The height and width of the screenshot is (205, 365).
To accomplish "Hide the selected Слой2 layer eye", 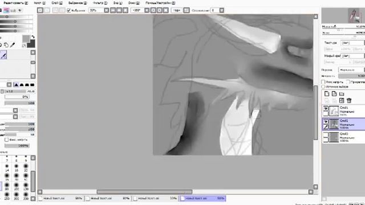I will click(326, 121).
